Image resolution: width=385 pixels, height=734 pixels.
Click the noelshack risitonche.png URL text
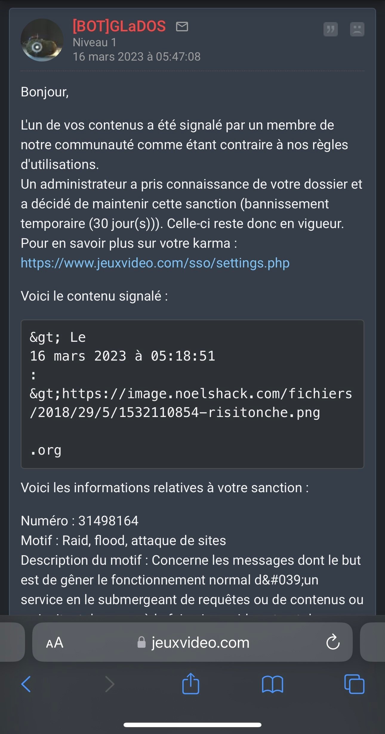[191, 403]
